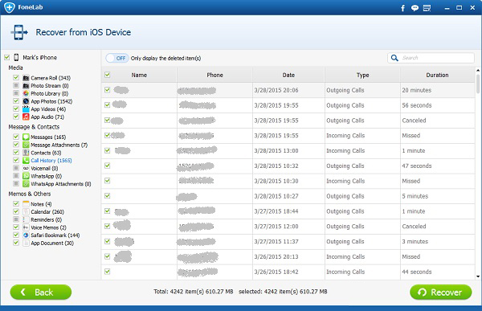Click the Contacts icon
482x311 pixels.
26,153
